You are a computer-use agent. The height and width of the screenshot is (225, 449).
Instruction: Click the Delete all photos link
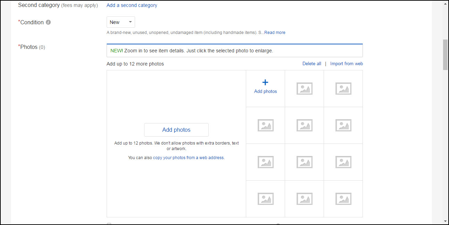point(311,63)
